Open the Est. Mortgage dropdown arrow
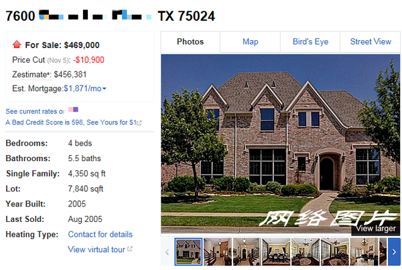Screen dimensions: 402x270 pos(105,89)
